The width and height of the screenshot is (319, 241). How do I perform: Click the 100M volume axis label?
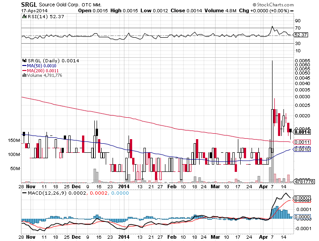tap(14, 155)
